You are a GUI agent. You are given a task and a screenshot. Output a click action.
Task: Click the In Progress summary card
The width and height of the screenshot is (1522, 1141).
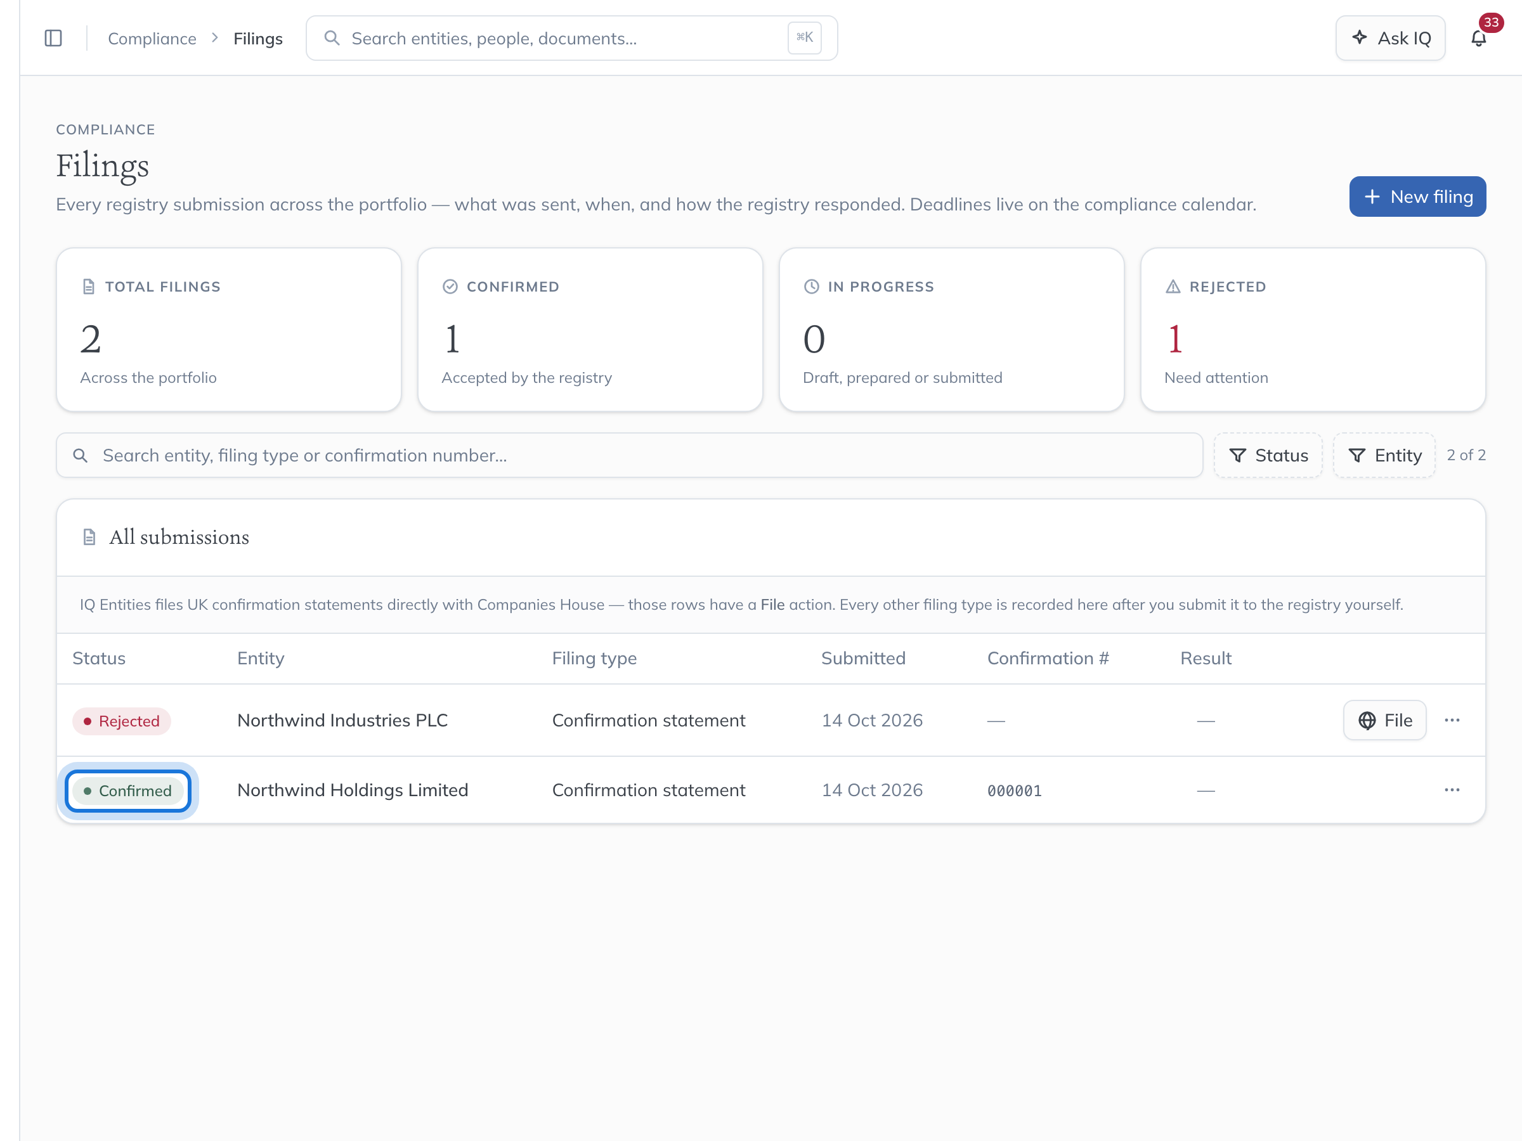point(952,330)
